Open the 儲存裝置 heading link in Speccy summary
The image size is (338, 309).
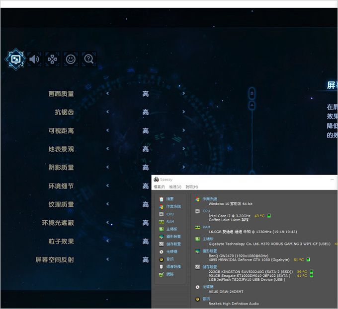coord(210,267)
